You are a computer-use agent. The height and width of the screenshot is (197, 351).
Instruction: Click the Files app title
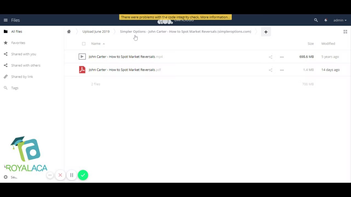[15, 20]
